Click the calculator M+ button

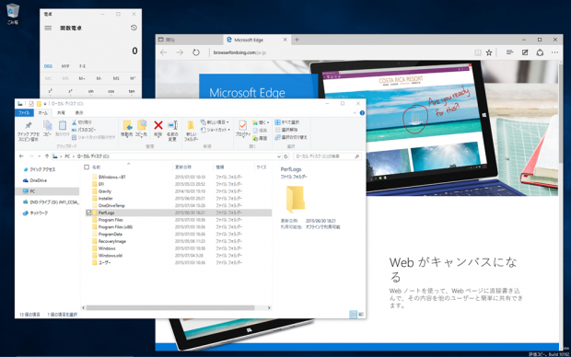tap(82, 78)
